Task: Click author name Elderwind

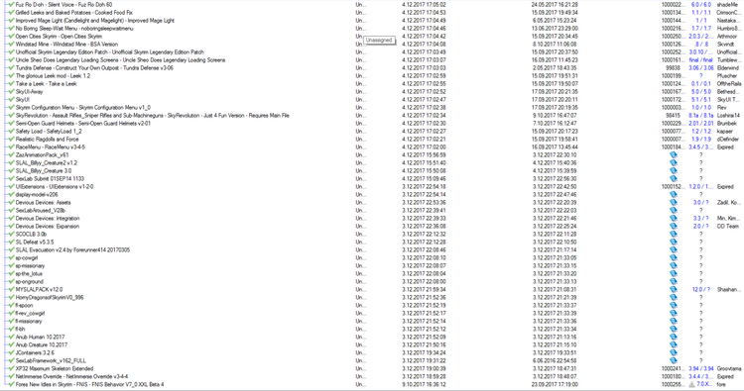Action: pos(728,68)
